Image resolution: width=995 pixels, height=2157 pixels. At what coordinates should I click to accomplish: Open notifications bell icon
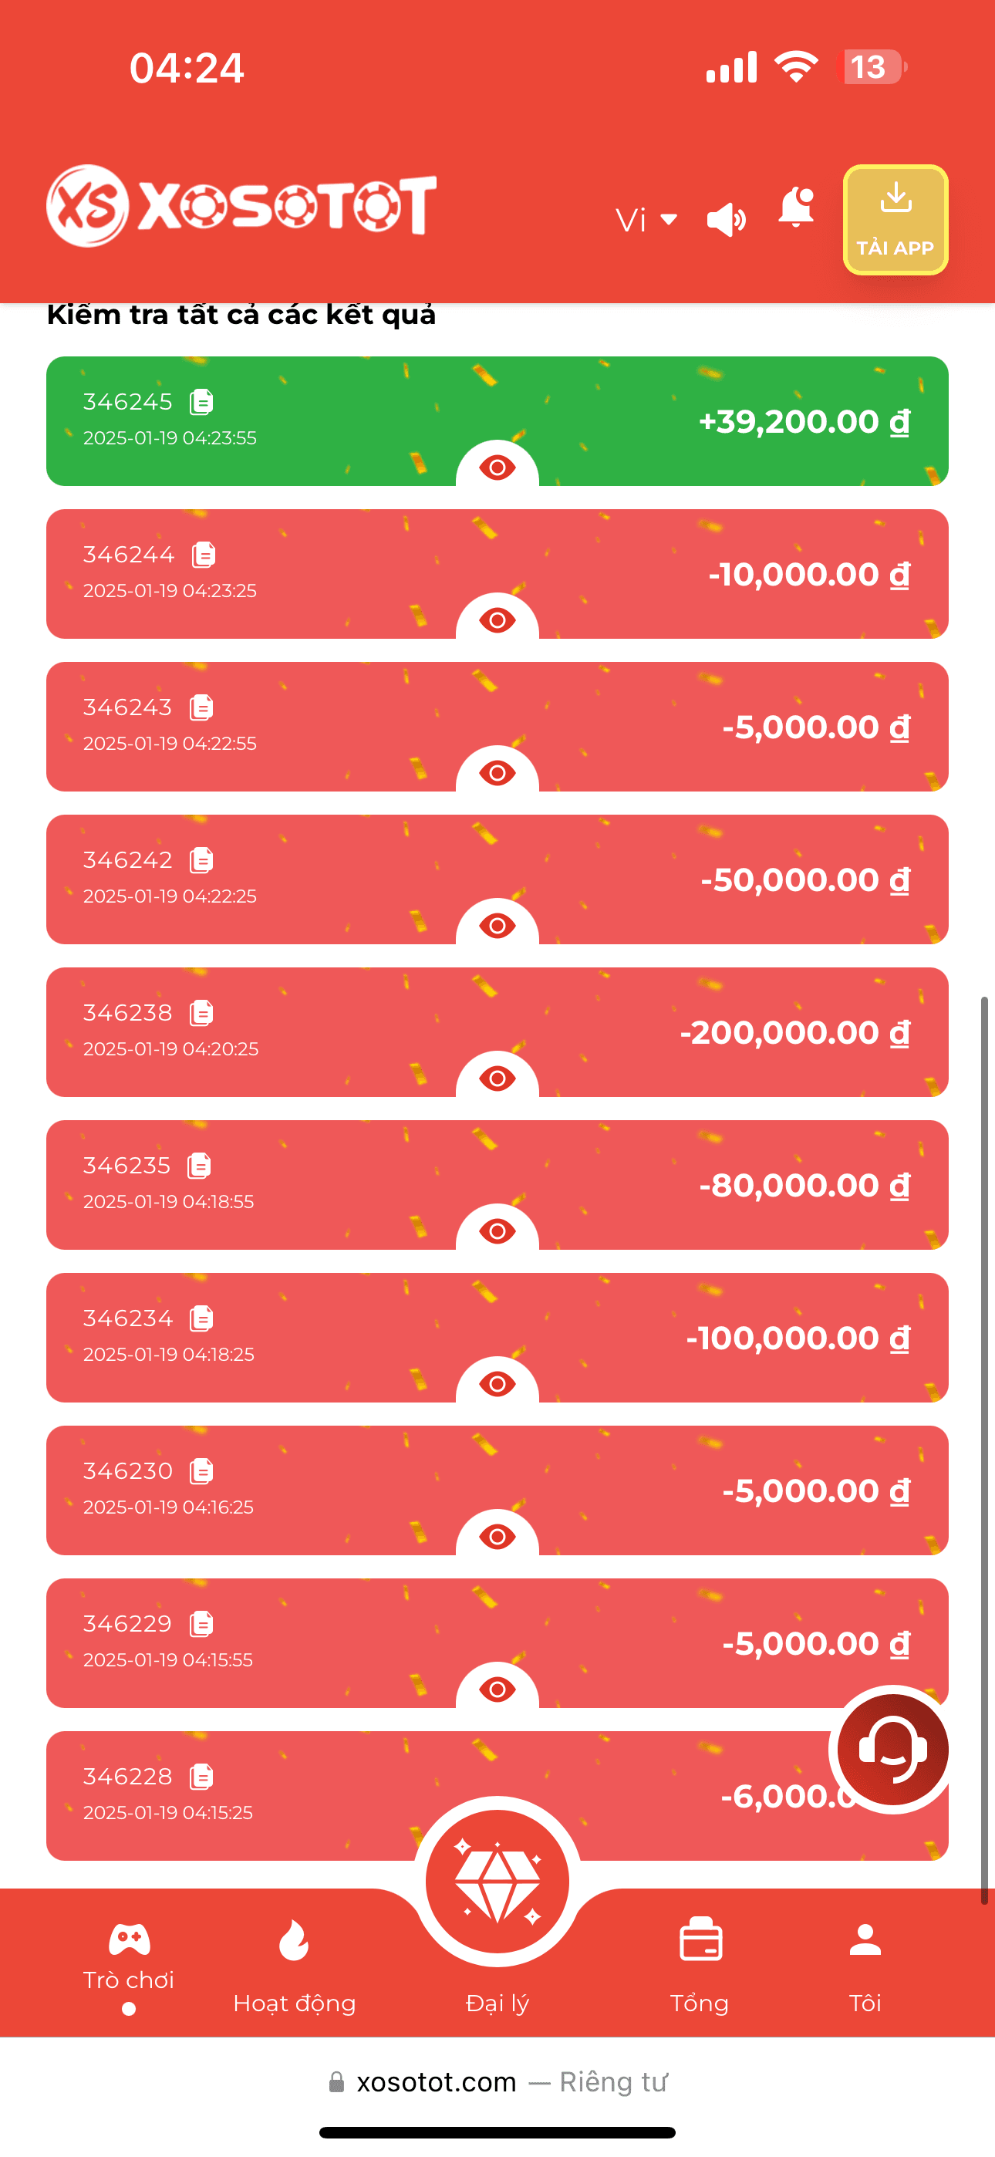click(x=796, y=207)
